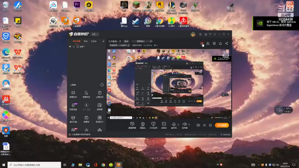Open the 弹幕助手 tool in the toolbox
This screenshot has width=299, height=168.
73,94
